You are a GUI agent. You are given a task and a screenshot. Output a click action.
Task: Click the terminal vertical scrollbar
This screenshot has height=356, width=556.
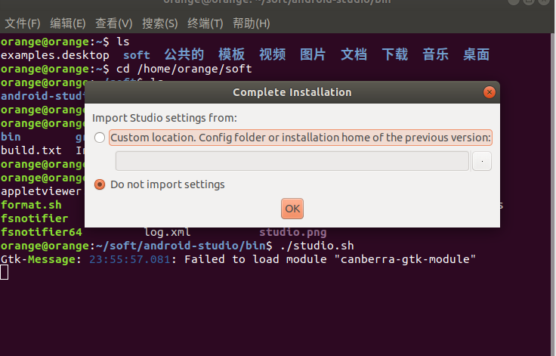coord(552,194)
